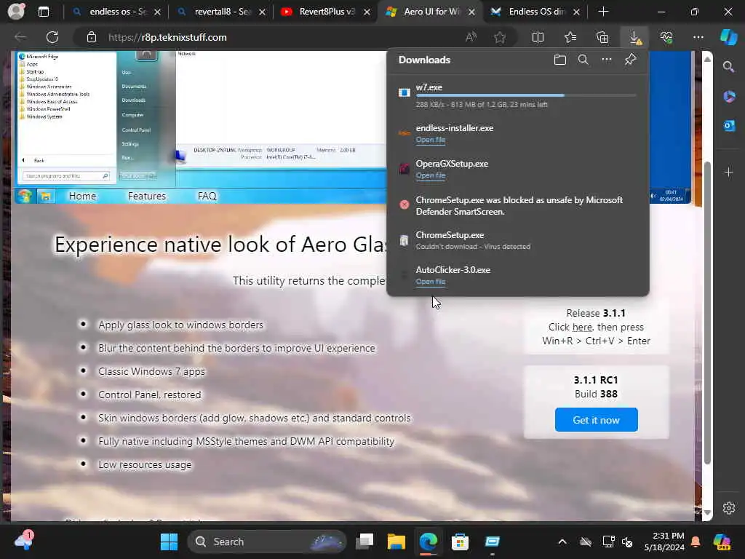The width and height of the screenshot is (745, 559).
Task: Open the weather widget on taskbar
Action: point(24,541)
